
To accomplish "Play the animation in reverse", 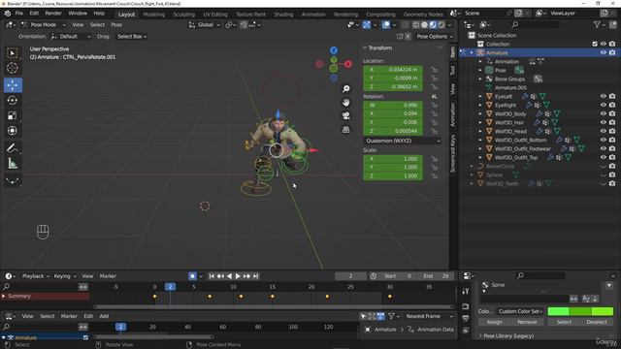I will 229,276.
